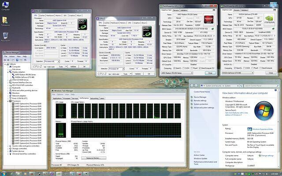
Task: Click the Windows Experience Index rating icon
Action: 249,129
